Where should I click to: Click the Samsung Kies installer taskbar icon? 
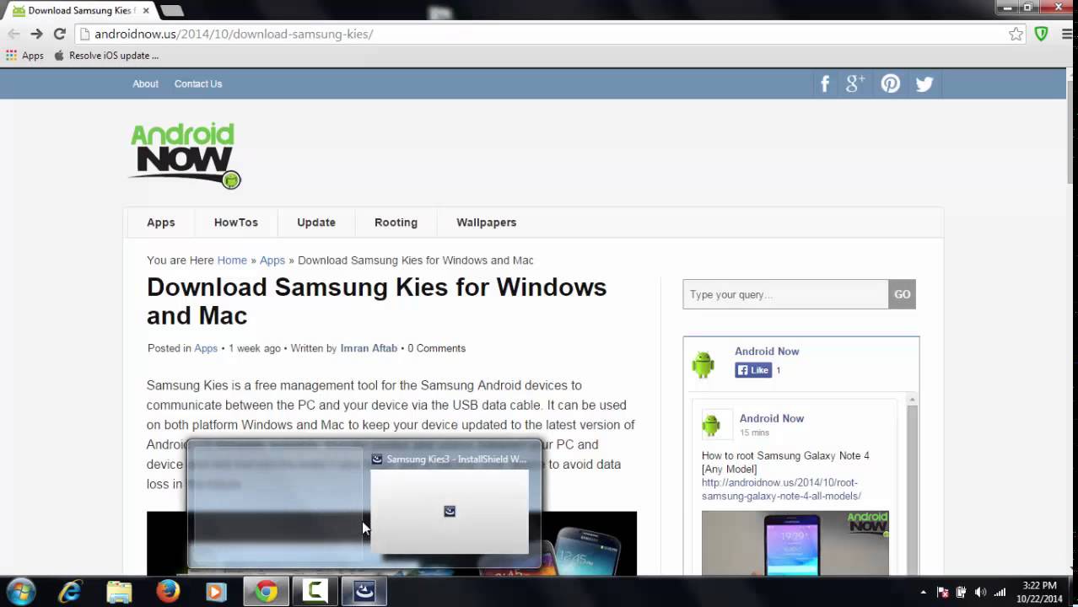pyautogui.click(x=364, y=592)
